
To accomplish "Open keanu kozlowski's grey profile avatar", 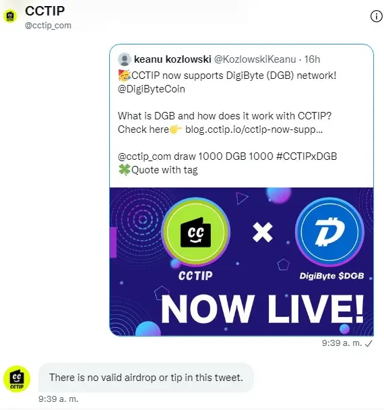I will (125, 59).
